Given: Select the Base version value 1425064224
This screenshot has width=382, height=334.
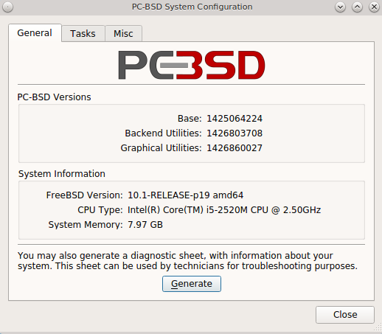Looking at the screenshot, I should click(235, 119).
